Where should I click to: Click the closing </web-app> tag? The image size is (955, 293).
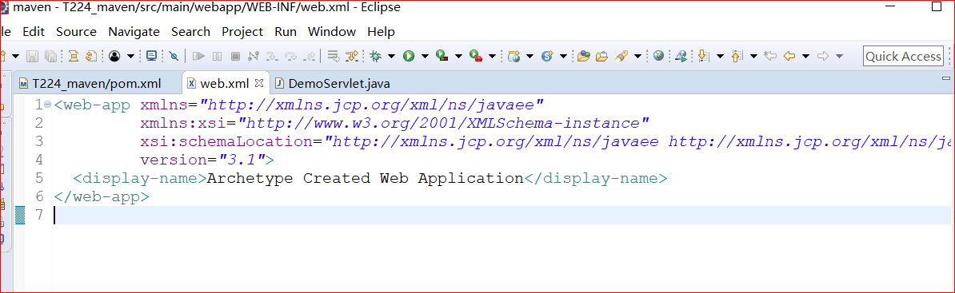coord(101,197)
